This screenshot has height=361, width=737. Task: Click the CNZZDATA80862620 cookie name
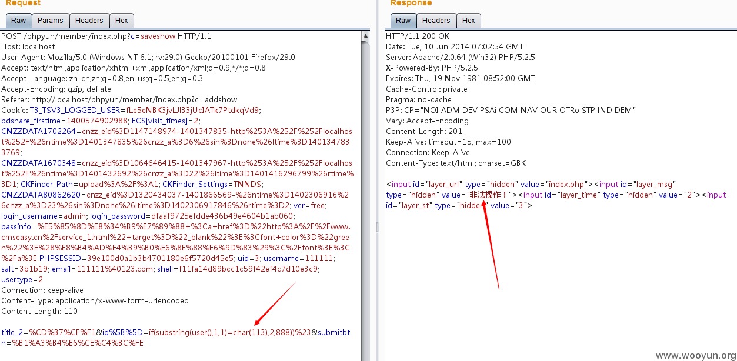[41, 195]
